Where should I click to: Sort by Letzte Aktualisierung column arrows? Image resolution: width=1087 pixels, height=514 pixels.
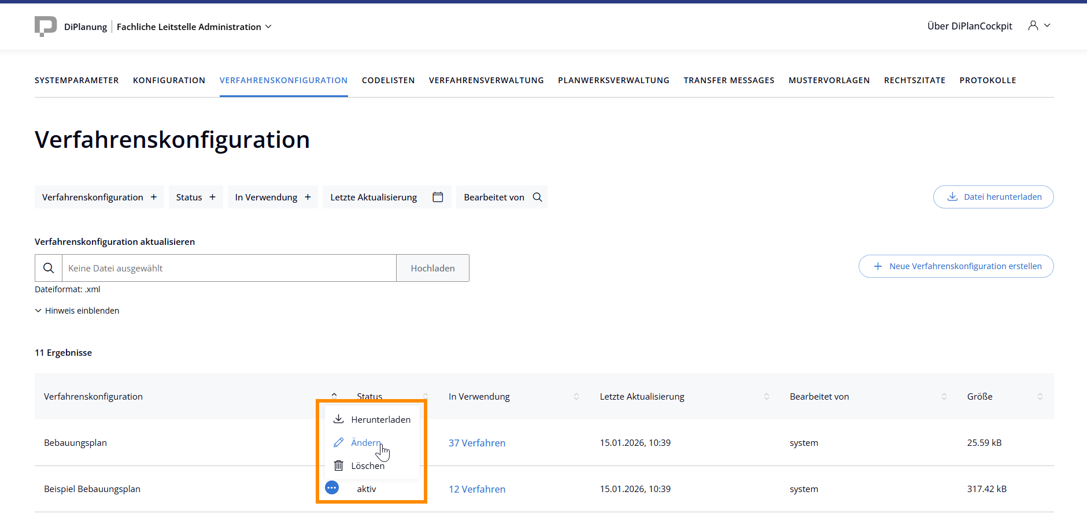(766, 396)
